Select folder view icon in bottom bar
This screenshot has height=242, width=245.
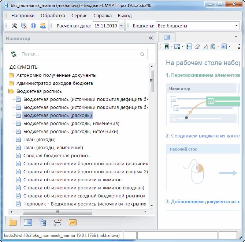click(13, 222)
